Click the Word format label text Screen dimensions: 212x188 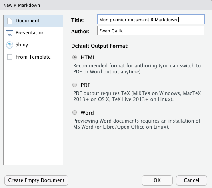tap(87, 113)
